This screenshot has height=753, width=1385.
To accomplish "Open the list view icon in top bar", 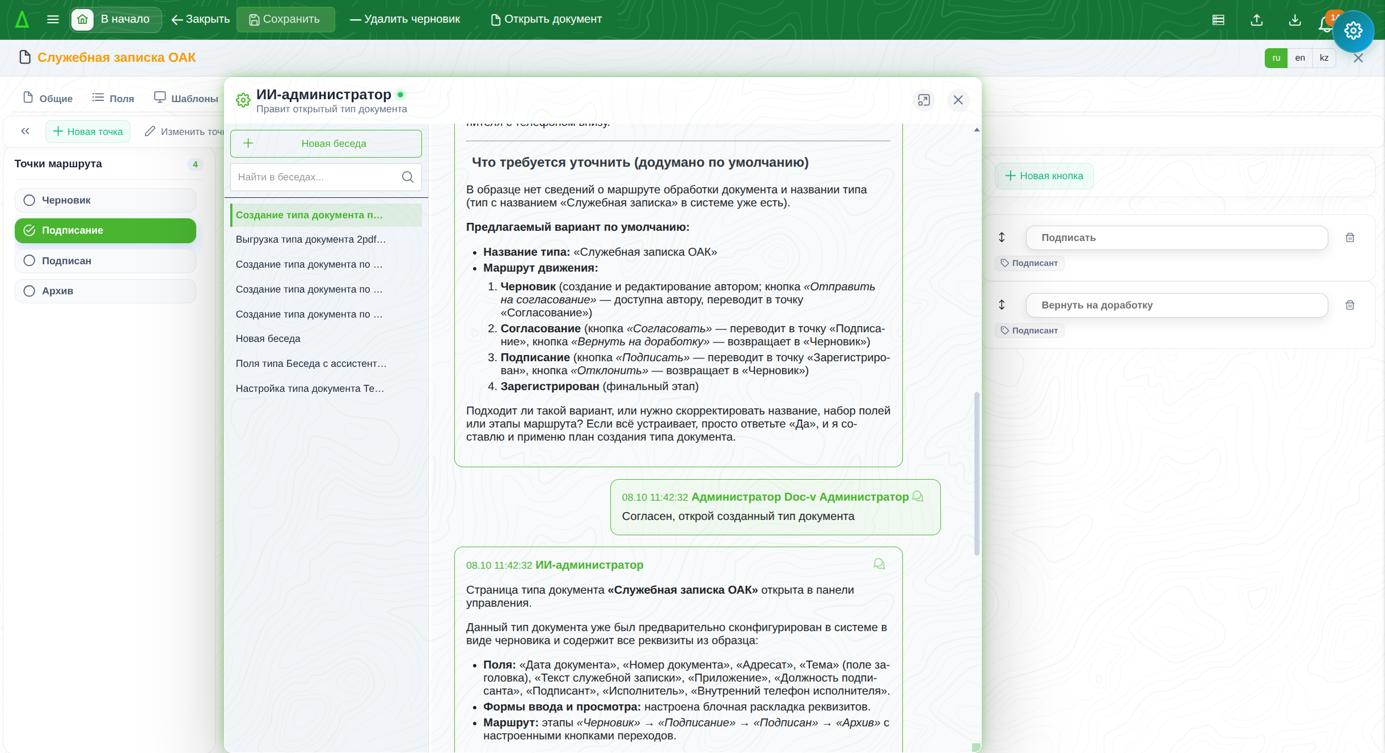I will coord(1218,20).
